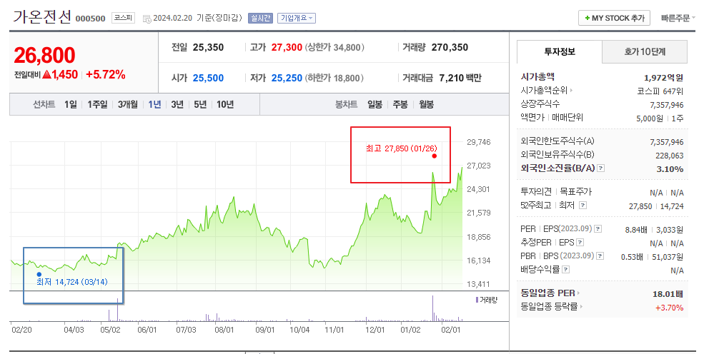704x354 pixels.
Task: Expand 동일업종 등락률 arrow link
Action: coord(581,307)
